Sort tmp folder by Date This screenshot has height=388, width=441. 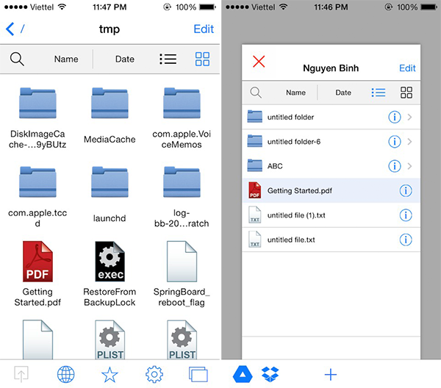(125, 59)
